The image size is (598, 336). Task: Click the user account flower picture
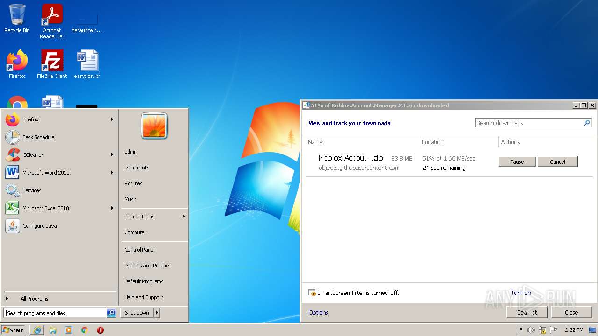pyautogui.click(x=154, y=126)
